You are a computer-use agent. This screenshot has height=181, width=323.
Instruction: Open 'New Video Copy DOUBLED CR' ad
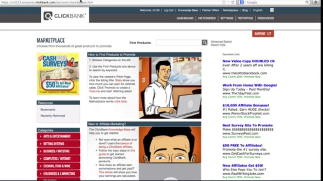coord(249,61)
